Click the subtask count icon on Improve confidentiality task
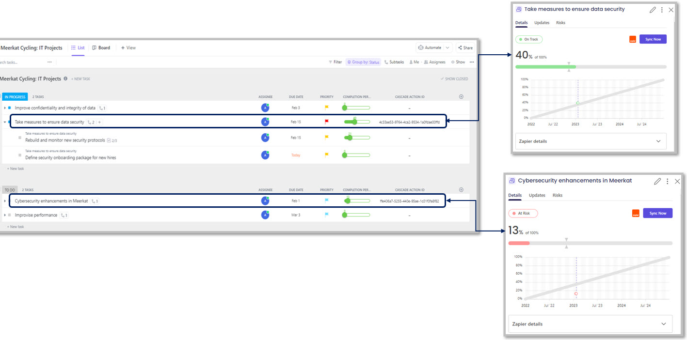Image resolution: width=687 pixels, height=340 pixels. click(102, 108)
